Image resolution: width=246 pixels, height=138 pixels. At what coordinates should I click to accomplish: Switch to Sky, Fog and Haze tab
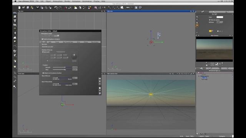[x=68, y=42]
